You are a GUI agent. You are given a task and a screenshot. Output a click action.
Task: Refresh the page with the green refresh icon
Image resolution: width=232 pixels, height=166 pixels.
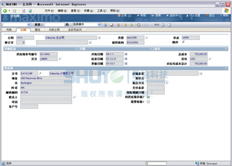[x=30, y=11]
